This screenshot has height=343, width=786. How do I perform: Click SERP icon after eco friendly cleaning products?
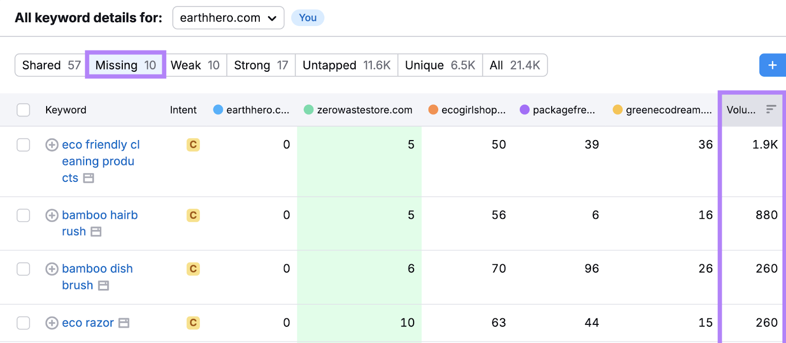(88, 178)
